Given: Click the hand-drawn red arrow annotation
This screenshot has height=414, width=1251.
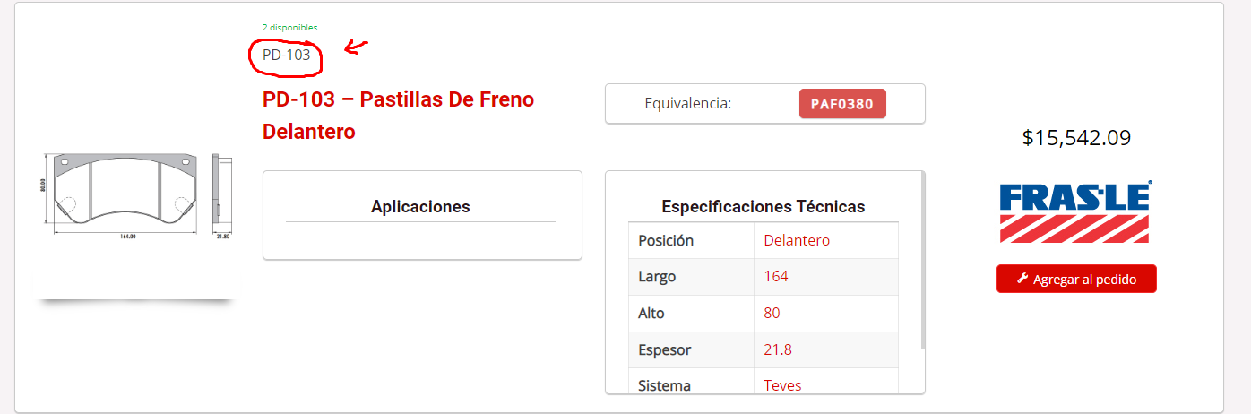Looking at the screenshot, I should coord(358,47).
